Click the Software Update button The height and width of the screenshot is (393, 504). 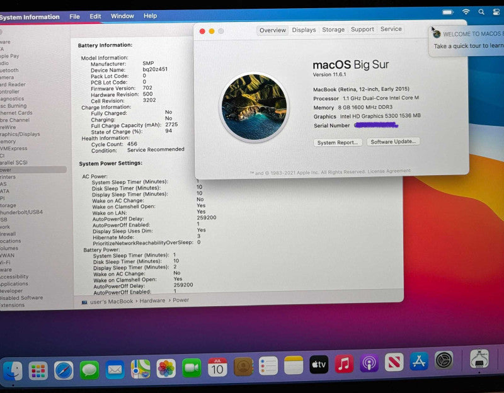tap(393, 141)
